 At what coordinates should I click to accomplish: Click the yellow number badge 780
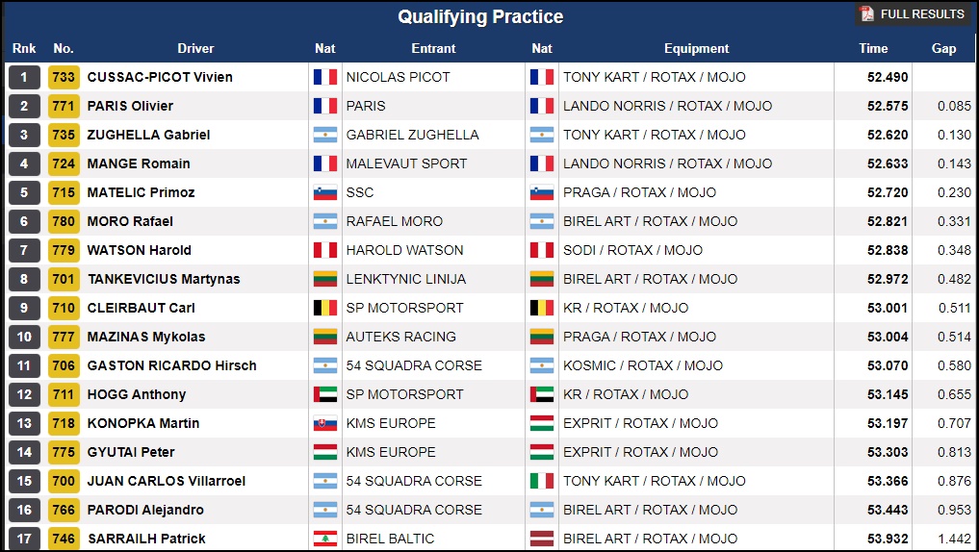(x=64, y=221)
